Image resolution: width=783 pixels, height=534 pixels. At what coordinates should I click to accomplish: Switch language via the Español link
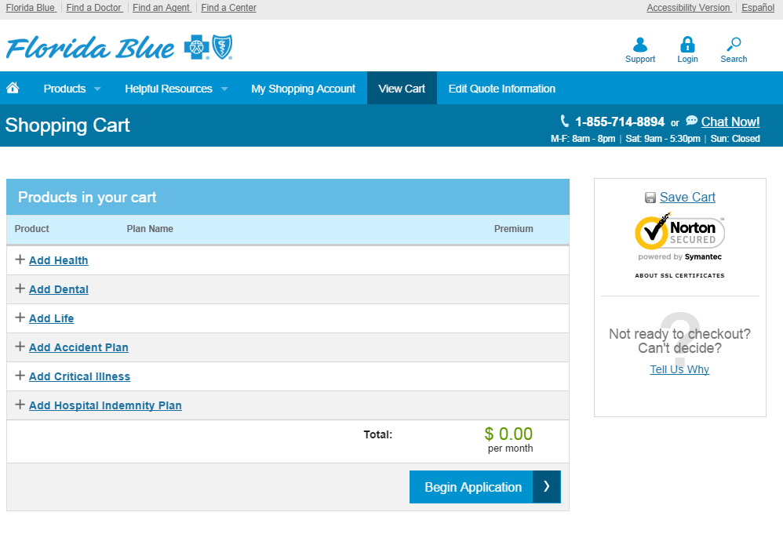click(x=757, y=8)
